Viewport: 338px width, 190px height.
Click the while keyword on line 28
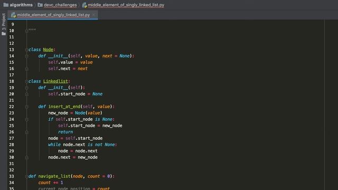coord(54,145)
